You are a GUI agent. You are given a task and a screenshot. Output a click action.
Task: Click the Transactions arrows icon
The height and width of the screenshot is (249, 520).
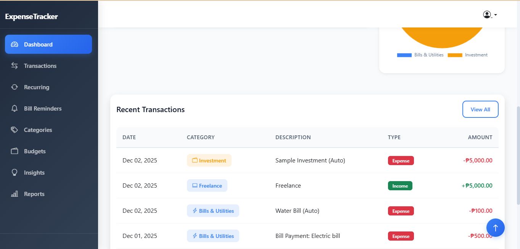click(14, 66)
